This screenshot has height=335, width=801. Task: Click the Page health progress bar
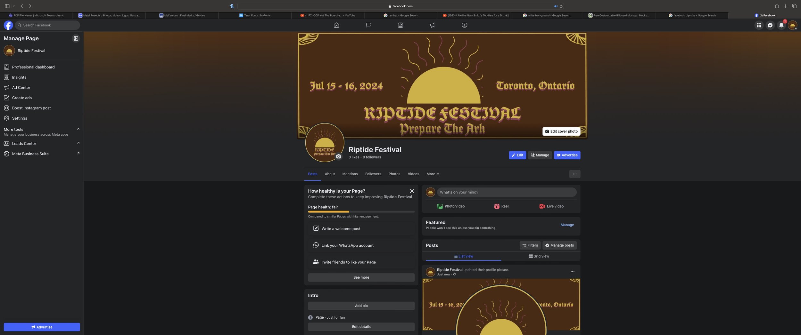361,211
